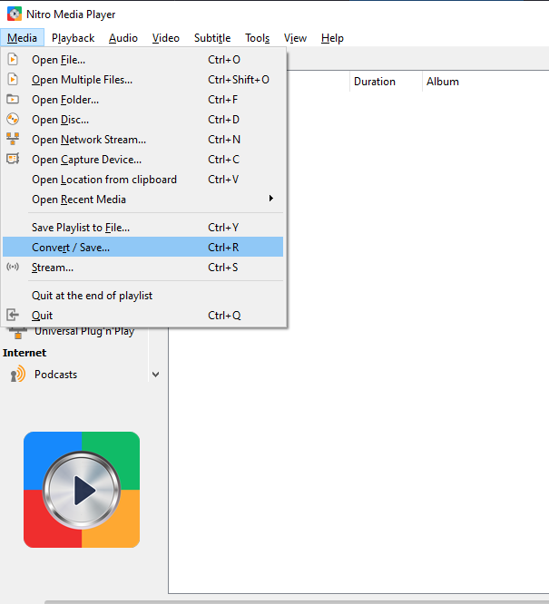Click the Open Capture Device icon

[x=13, y=159]
